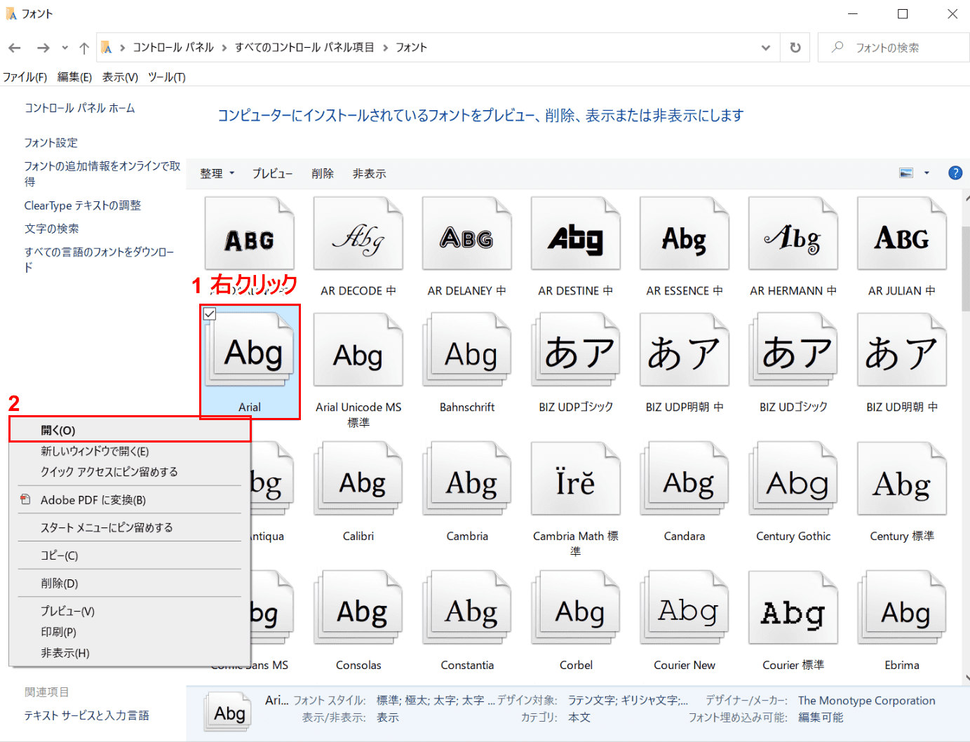Image resolution: width=970 pixels, height=742 pixels.
Task: Choose 印刷(P) from the context menu
Action: click(130, 632)
